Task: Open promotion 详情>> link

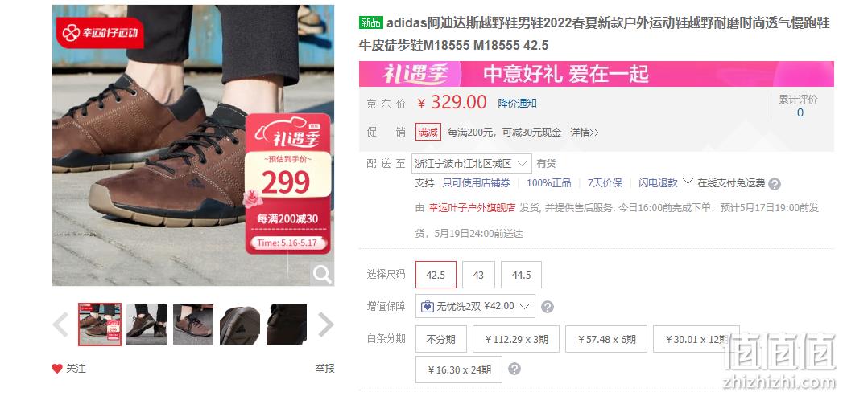Action: tap(584, 133)
